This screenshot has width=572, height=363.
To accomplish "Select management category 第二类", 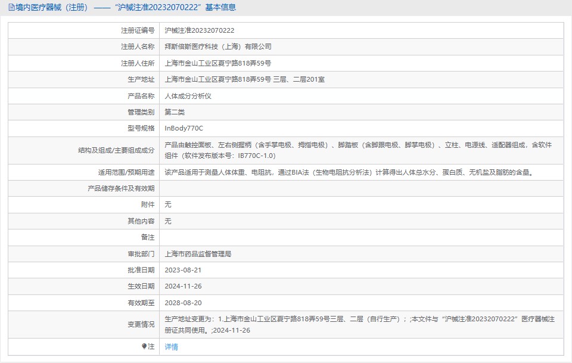I will [x=175, y=112].
